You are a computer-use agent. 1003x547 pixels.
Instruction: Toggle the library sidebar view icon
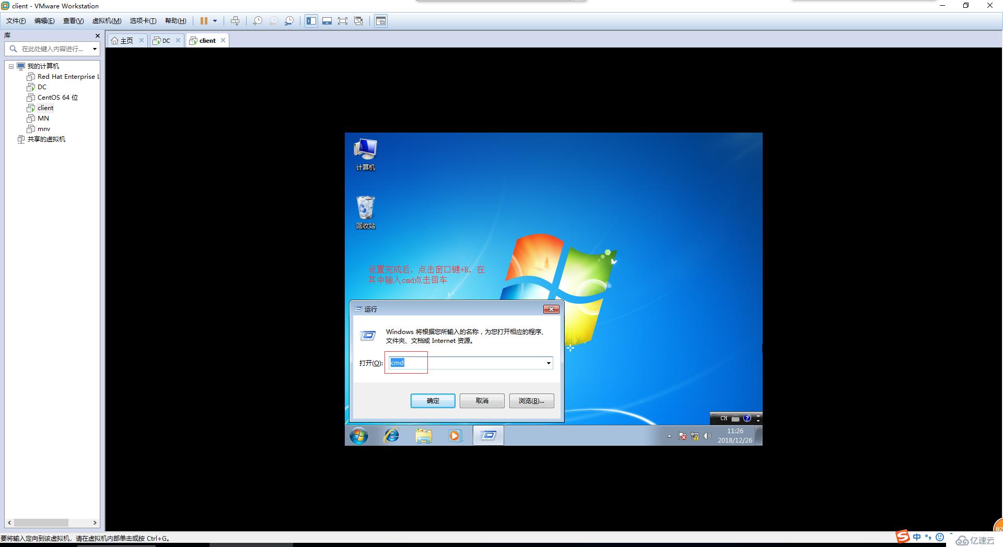point(311,21)
